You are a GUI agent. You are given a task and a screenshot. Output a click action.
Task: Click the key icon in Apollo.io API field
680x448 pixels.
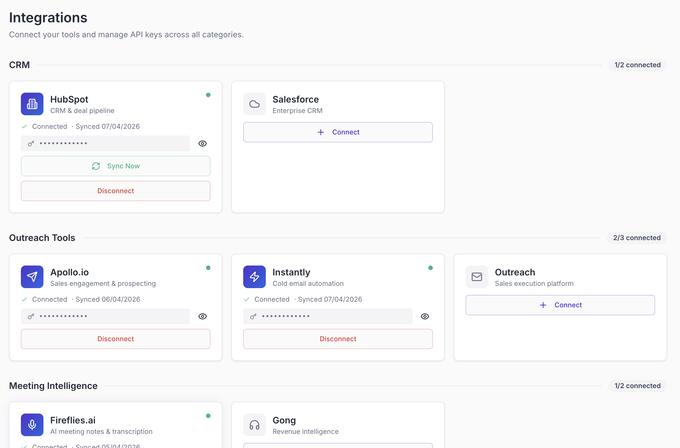[31, 316]
